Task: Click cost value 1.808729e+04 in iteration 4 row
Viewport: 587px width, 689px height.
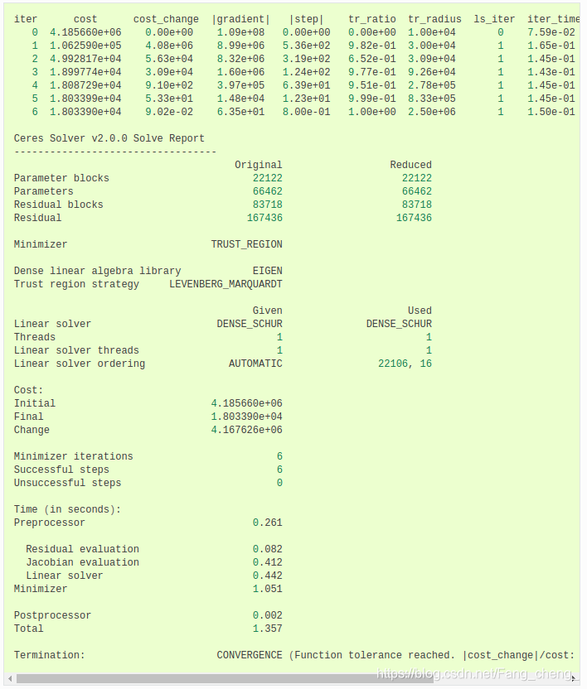Action: [85, 85]
